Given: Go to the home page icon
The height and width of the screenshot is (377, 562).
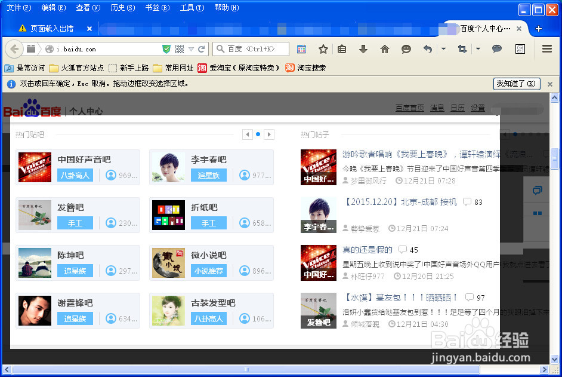Looking at the screenshot, I should [x=385, y=49].
